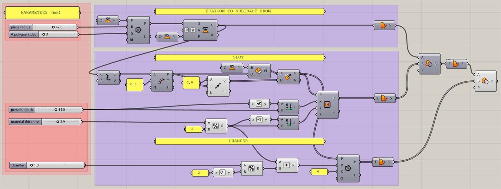Select the yellow 0.5 panel
This screenshot has width=501, height=189.
[135, 84]
